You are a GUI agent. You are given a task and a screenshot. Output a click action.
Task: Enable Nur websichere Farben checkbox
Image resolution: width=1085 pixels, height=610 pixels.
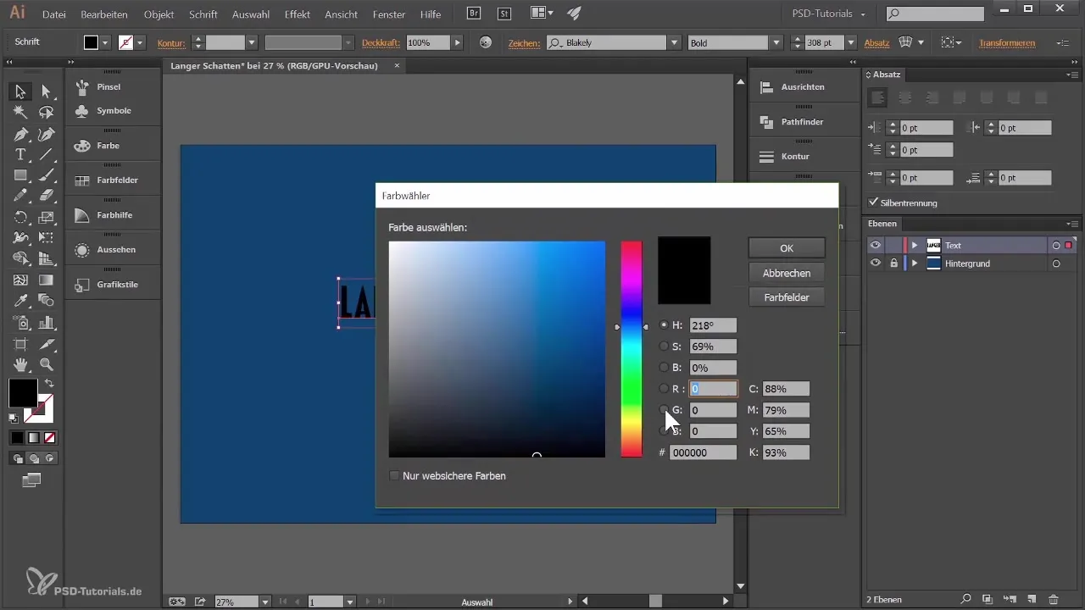394,476
